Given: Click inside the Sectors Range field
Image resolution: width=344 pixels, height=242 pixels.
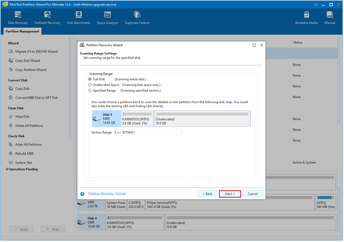Looking at the screenshot, I should point(148,132).
